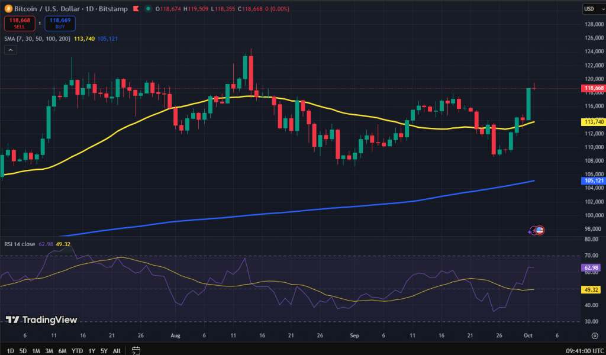This screenshot has height=355, width=606.
Task: Click the L118,355 low value
Action: click(x=223, y=9)
